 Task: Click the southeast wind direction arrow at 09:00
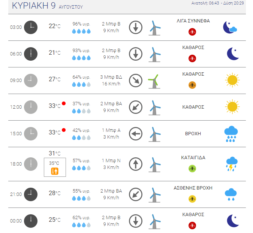136,81
